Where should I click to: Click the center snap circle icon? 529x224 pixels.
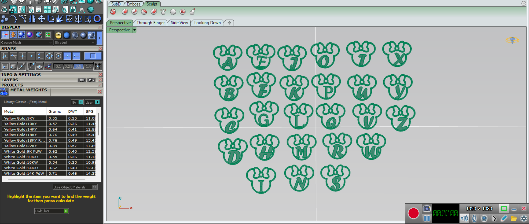tap(58, 56)
